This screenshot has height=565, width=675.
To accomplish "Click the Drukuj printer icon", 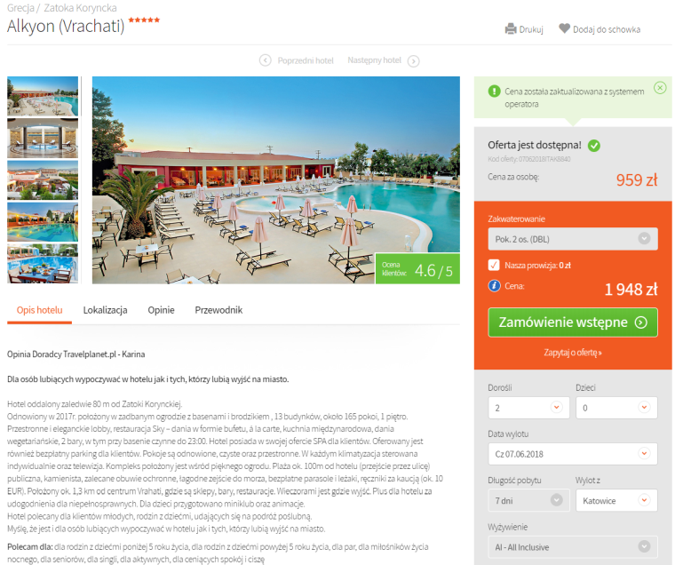I will click(x=511, y=28).
